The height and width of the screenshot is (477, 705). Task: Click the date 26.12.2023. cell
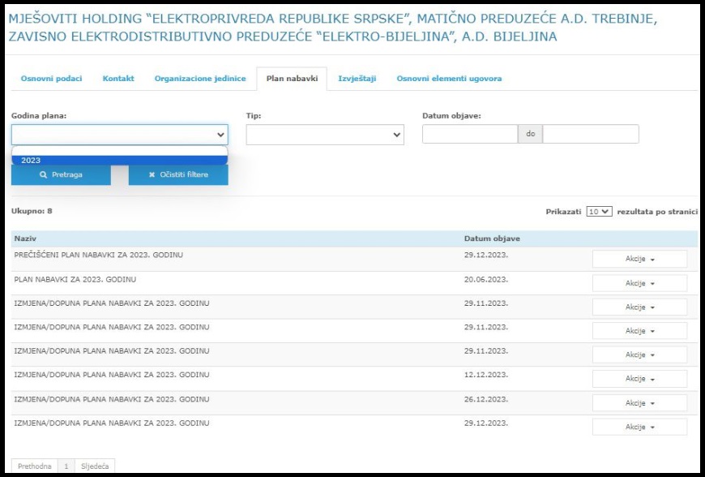pos(486,399)
